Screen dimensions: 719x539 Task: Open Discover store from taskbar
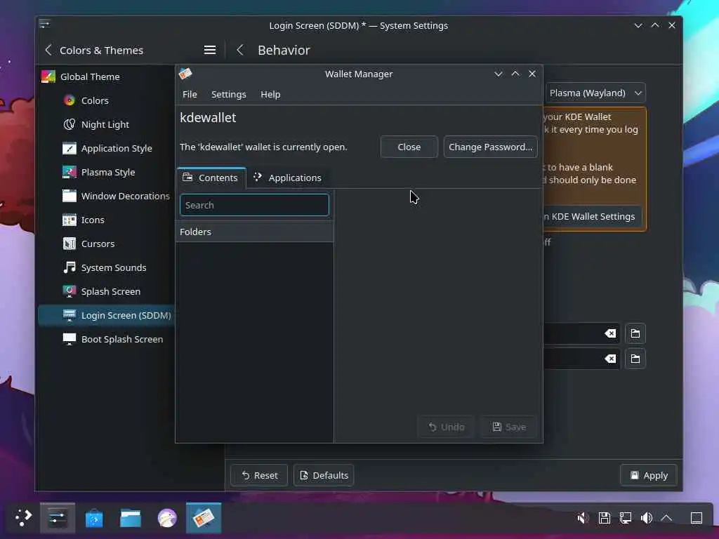94,518
